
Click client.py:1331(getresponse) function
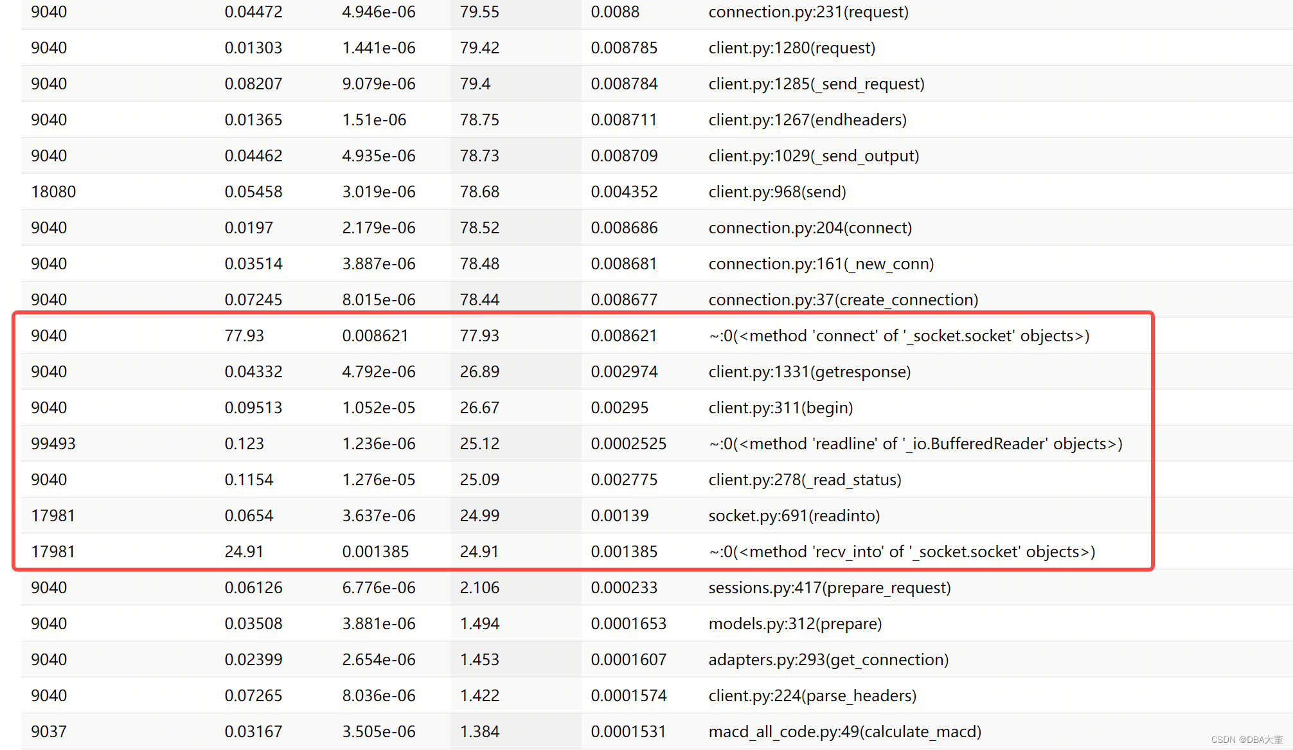(x=809, y=371)
